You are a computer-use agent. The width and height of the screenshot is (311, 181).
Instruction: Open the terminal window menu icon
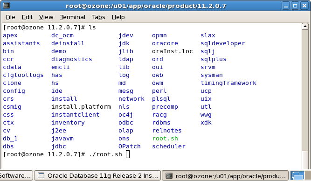6,5
